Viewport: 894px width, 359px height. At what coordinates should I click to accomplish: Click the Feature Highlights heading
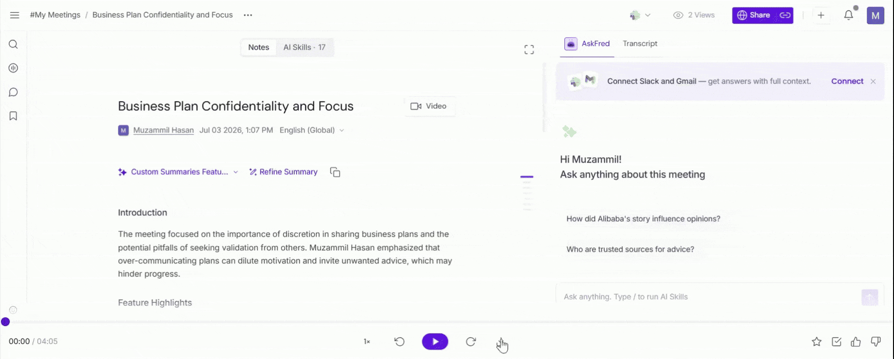click(x=155, y=303)
